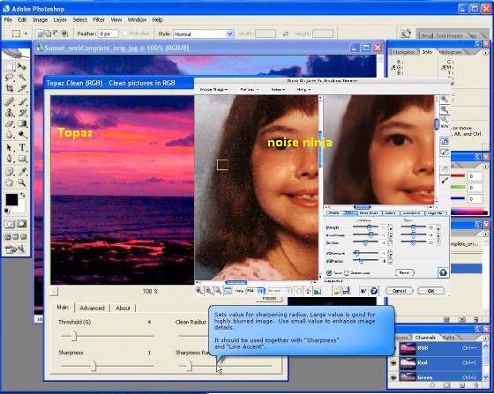Image resolution: width=494 pixels, height=394 pixels.
Task: Select the Move tool in toolbox
Action: (22, 67)
